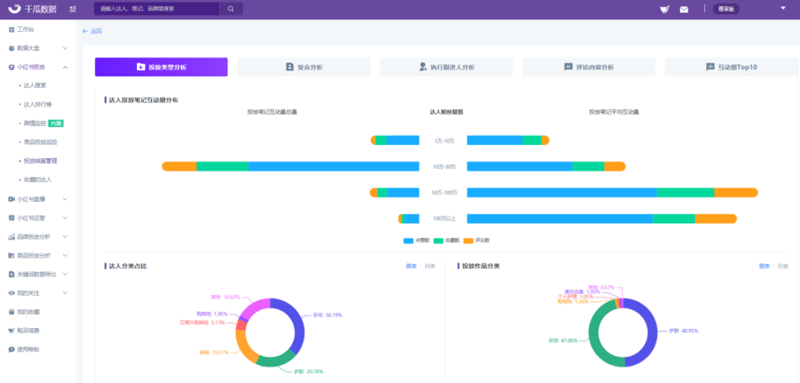This screenshot has height=383, width=800.
Task: Click the back arrow next to 返回
Action: click(x=85, y=31)
